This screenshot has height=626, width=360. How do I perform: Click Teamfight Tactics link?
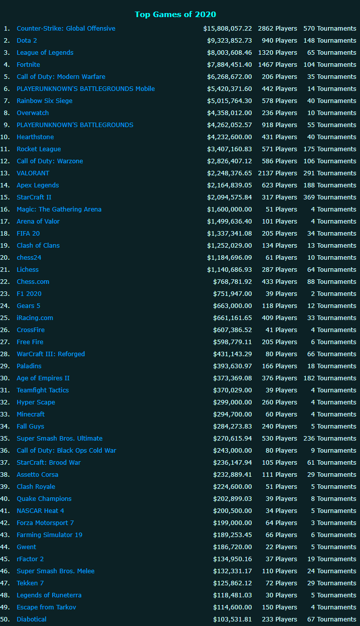point(43,390)
